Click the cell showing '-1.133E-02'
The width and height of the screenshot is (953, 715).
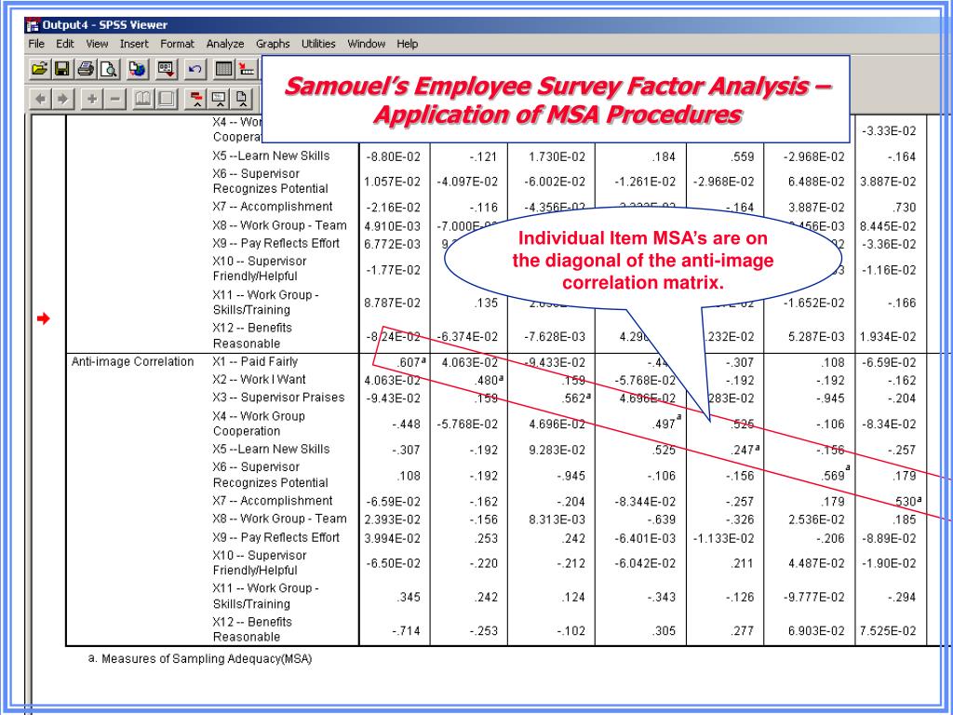723,539
